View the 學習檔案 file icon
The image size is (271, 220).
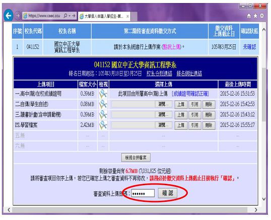tap(103, 125)
